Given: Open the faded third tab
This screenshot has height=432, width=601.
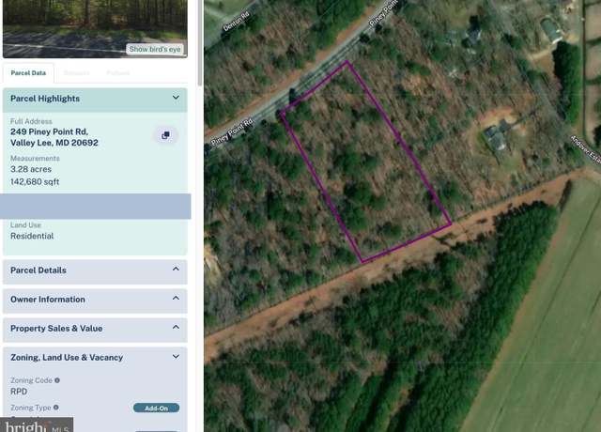Looking at the screenshot, I should pyautogui.click(x=118, y=73).
